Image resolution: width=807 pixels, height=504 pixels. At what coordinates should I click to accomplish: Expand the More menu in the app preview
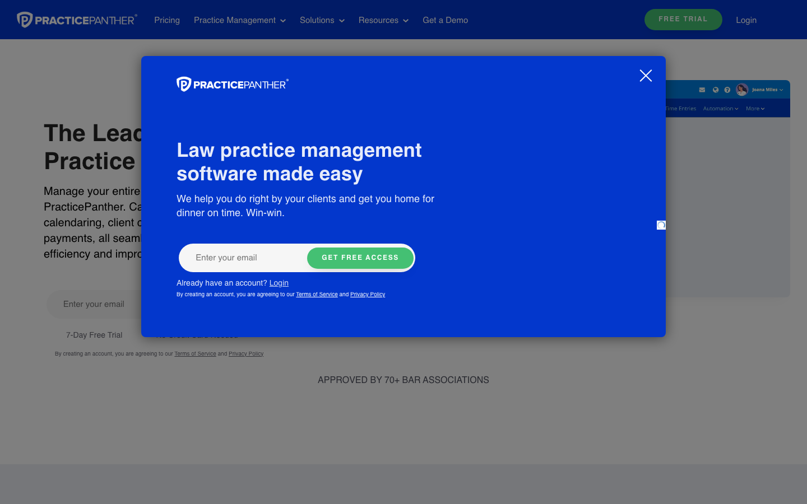tap(755, 109)
